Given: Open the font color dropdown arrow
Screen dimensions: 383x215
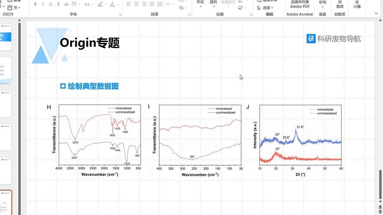Looking at the screenshot, I should [118, 4].
